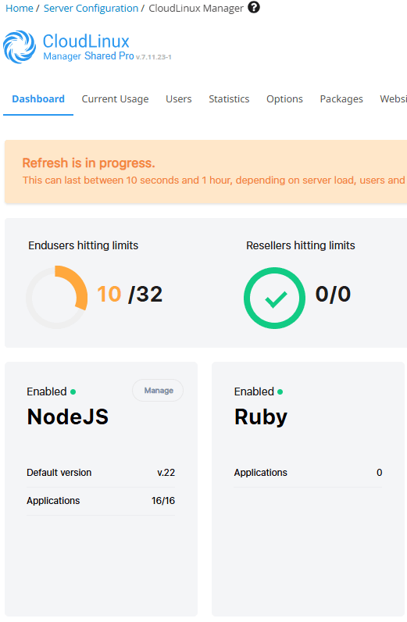Click the Ruby applications value 0

tap(379, 473)
